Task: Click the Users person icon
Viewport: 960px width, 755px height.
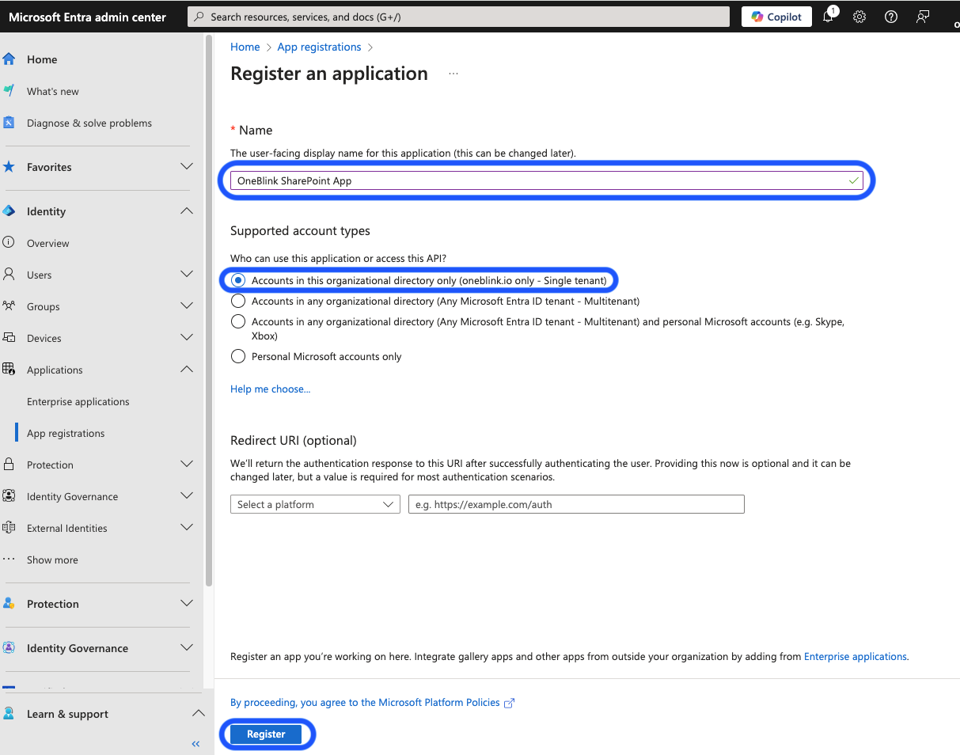Action: click(9, 275)
